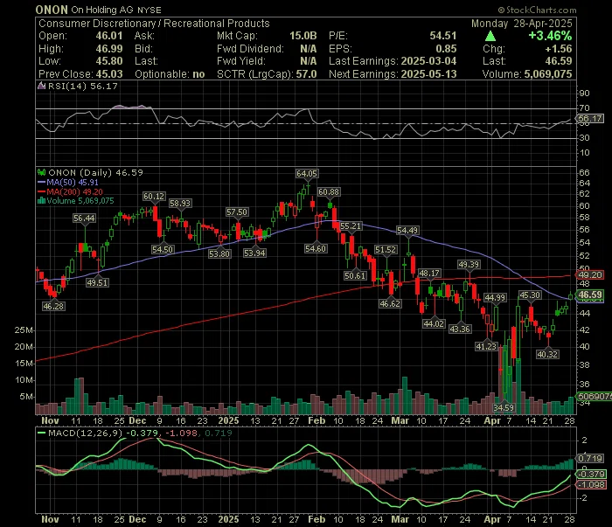Click the Chg +1.56 value
612x527 pixels.
click(559, 49)
